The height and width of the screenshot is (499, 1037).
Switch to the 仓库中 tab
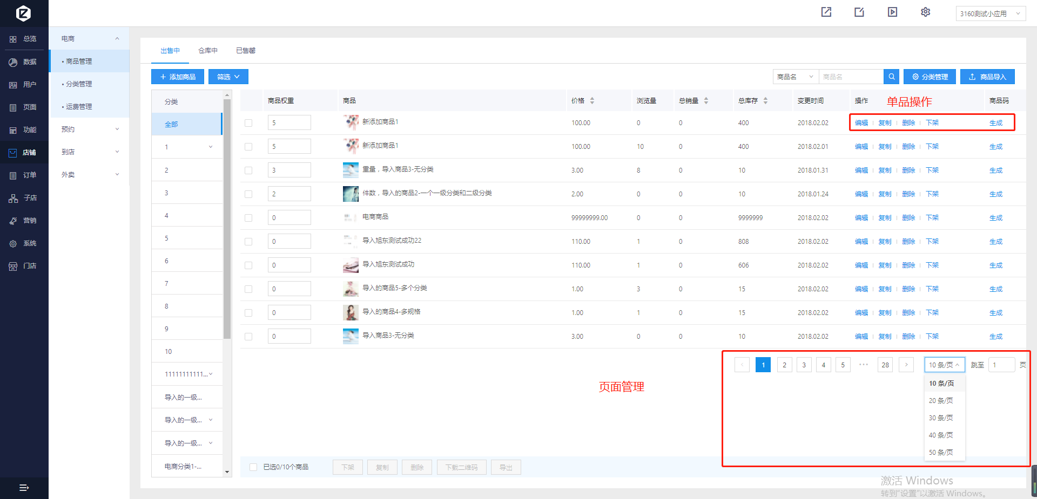click(x=207, y=51)
